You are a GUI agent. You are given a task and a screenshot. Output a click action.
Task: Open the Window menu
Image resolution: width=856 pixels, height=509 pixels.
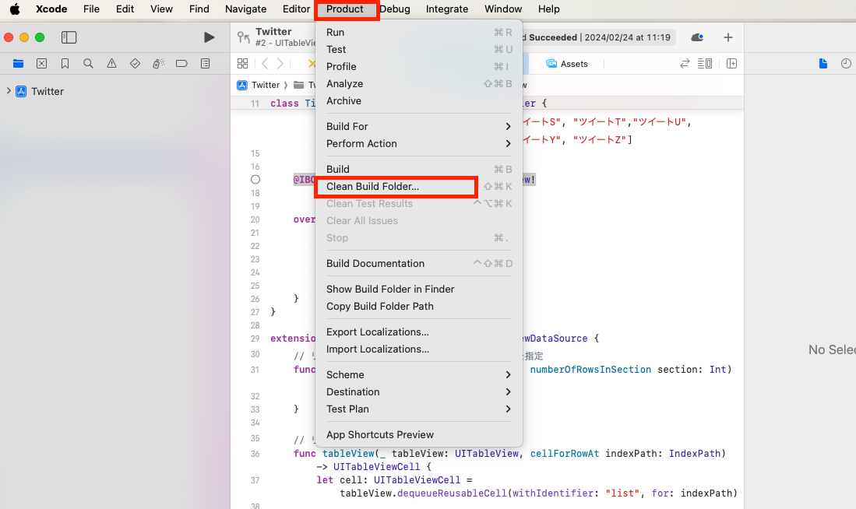(503, 9)
